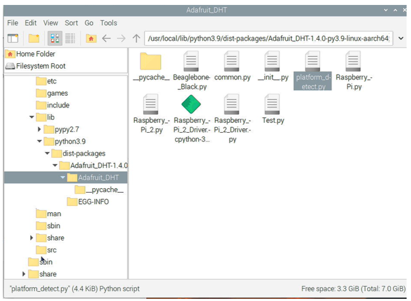Click the status bar text "Free space: 3.3 GiB (Total: 7.0 GiB)"
The height and width of the screenshot is (301, 411).
(353, 289)
